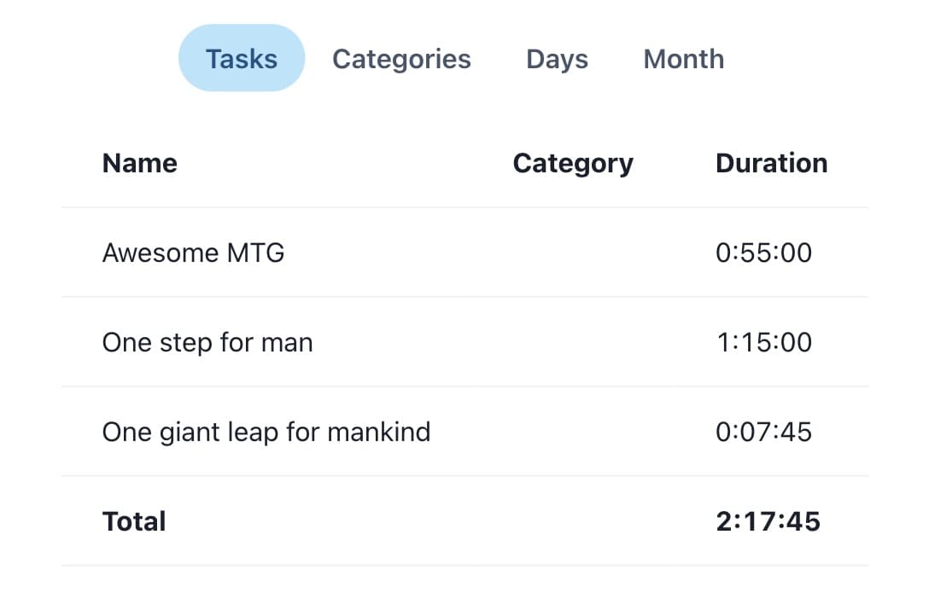The width and height of the screenshot is (929, 616).
Task: Click empty category cell for One step for man
Action: pos(573,342)
